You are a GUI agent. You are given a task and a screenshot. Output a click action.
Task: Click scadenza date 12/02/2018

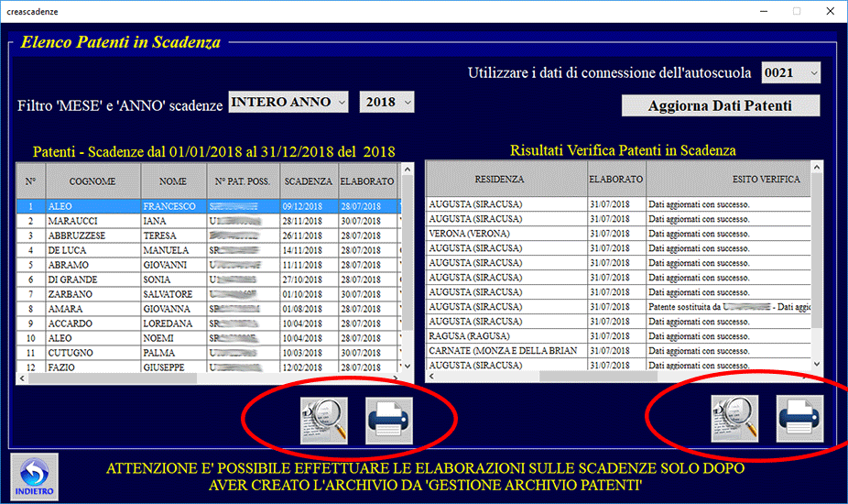pos(309,367)
